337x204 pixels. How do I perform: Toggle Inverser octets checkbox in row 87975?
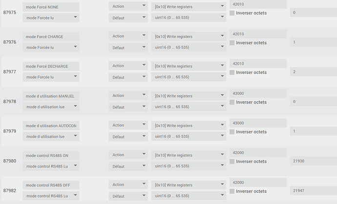(232, 13)
